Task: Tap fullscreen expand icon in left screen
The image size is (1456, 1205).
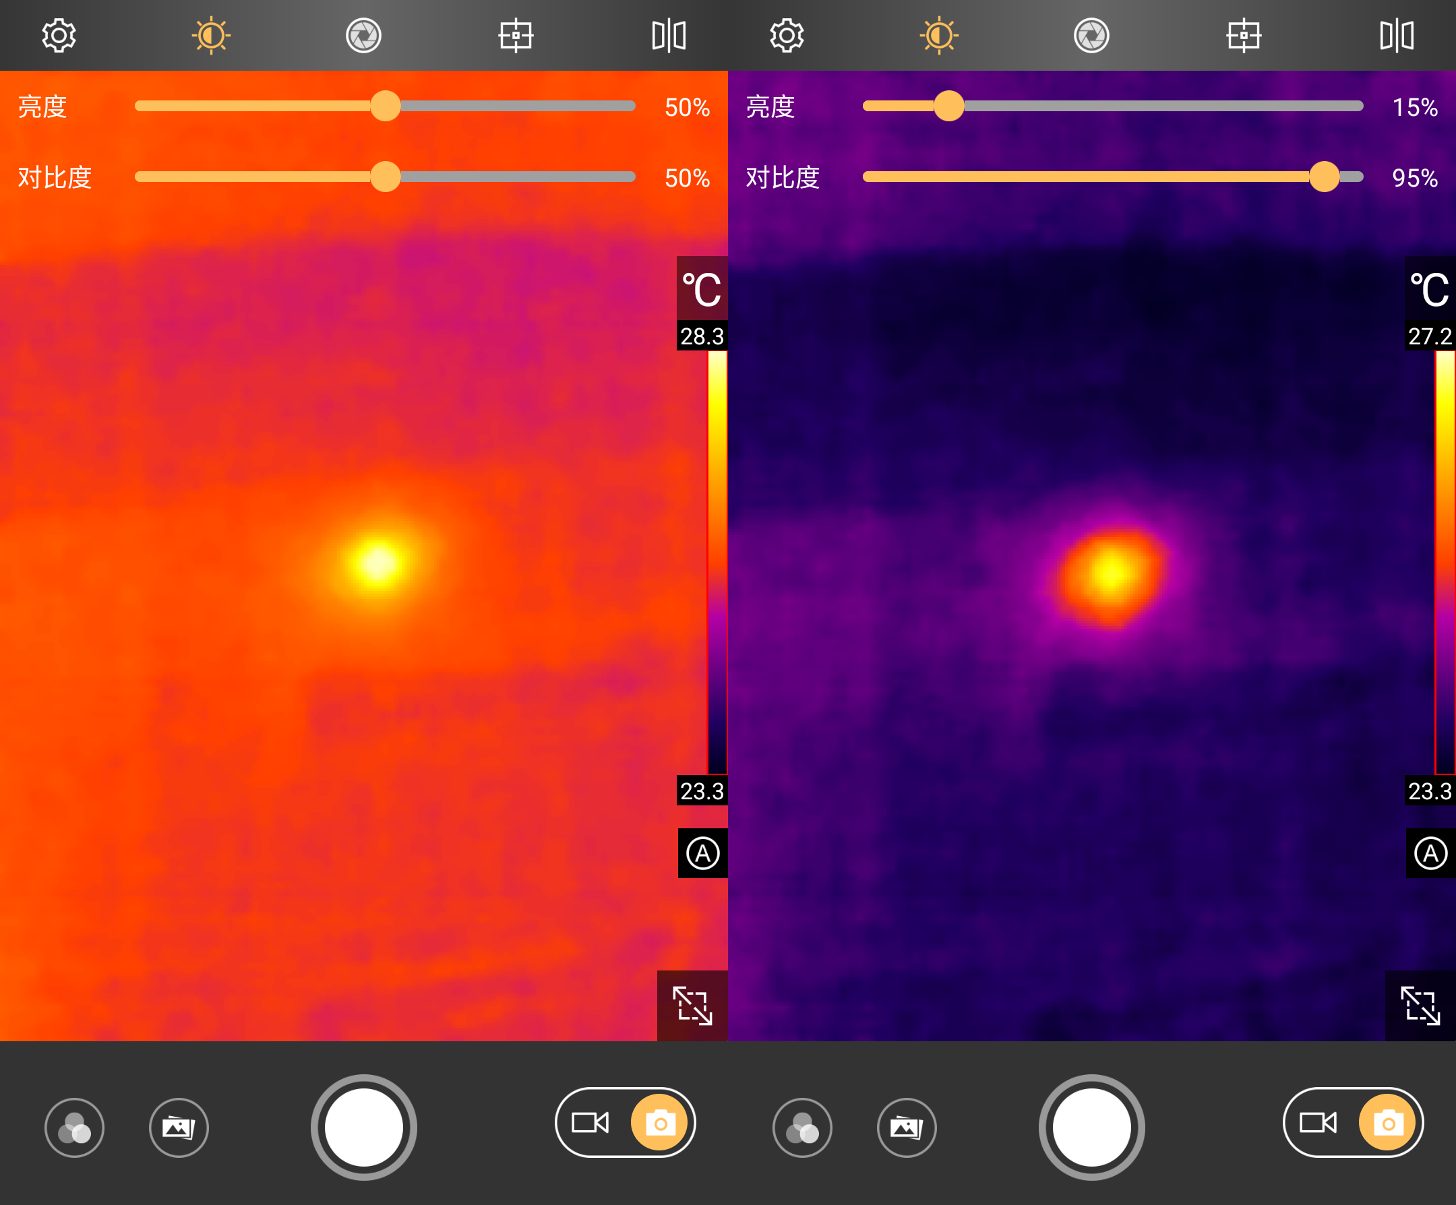Action: [x=692, y=1006]
